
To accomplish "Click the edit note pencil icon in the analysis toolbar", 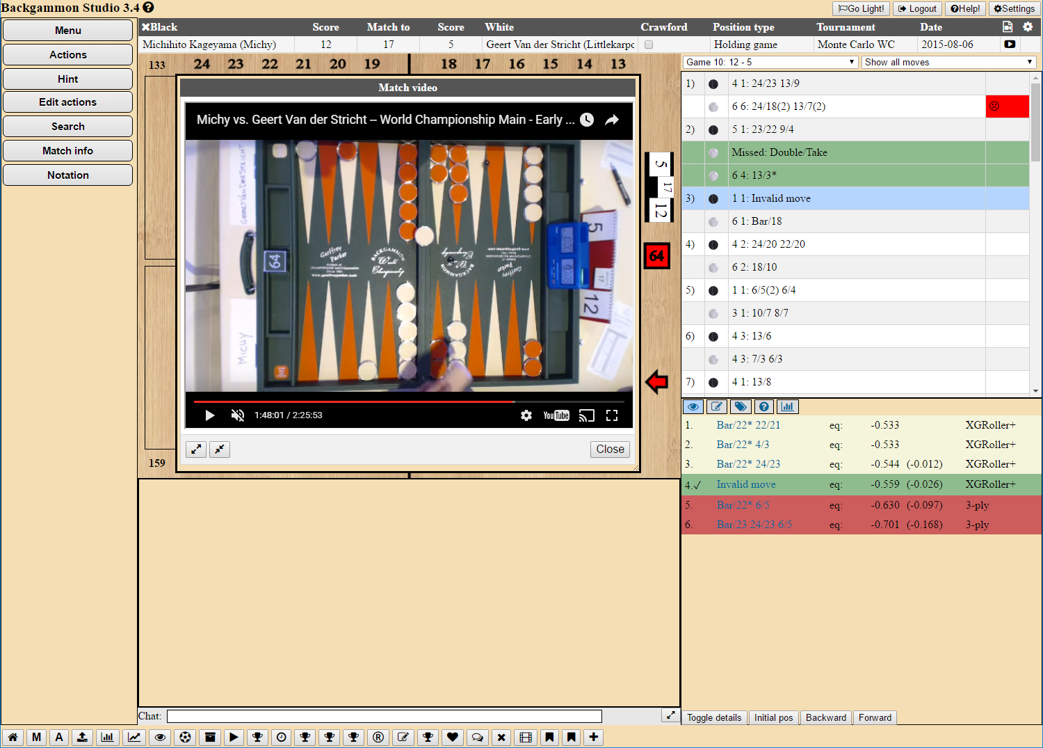I will click(717, 407).
